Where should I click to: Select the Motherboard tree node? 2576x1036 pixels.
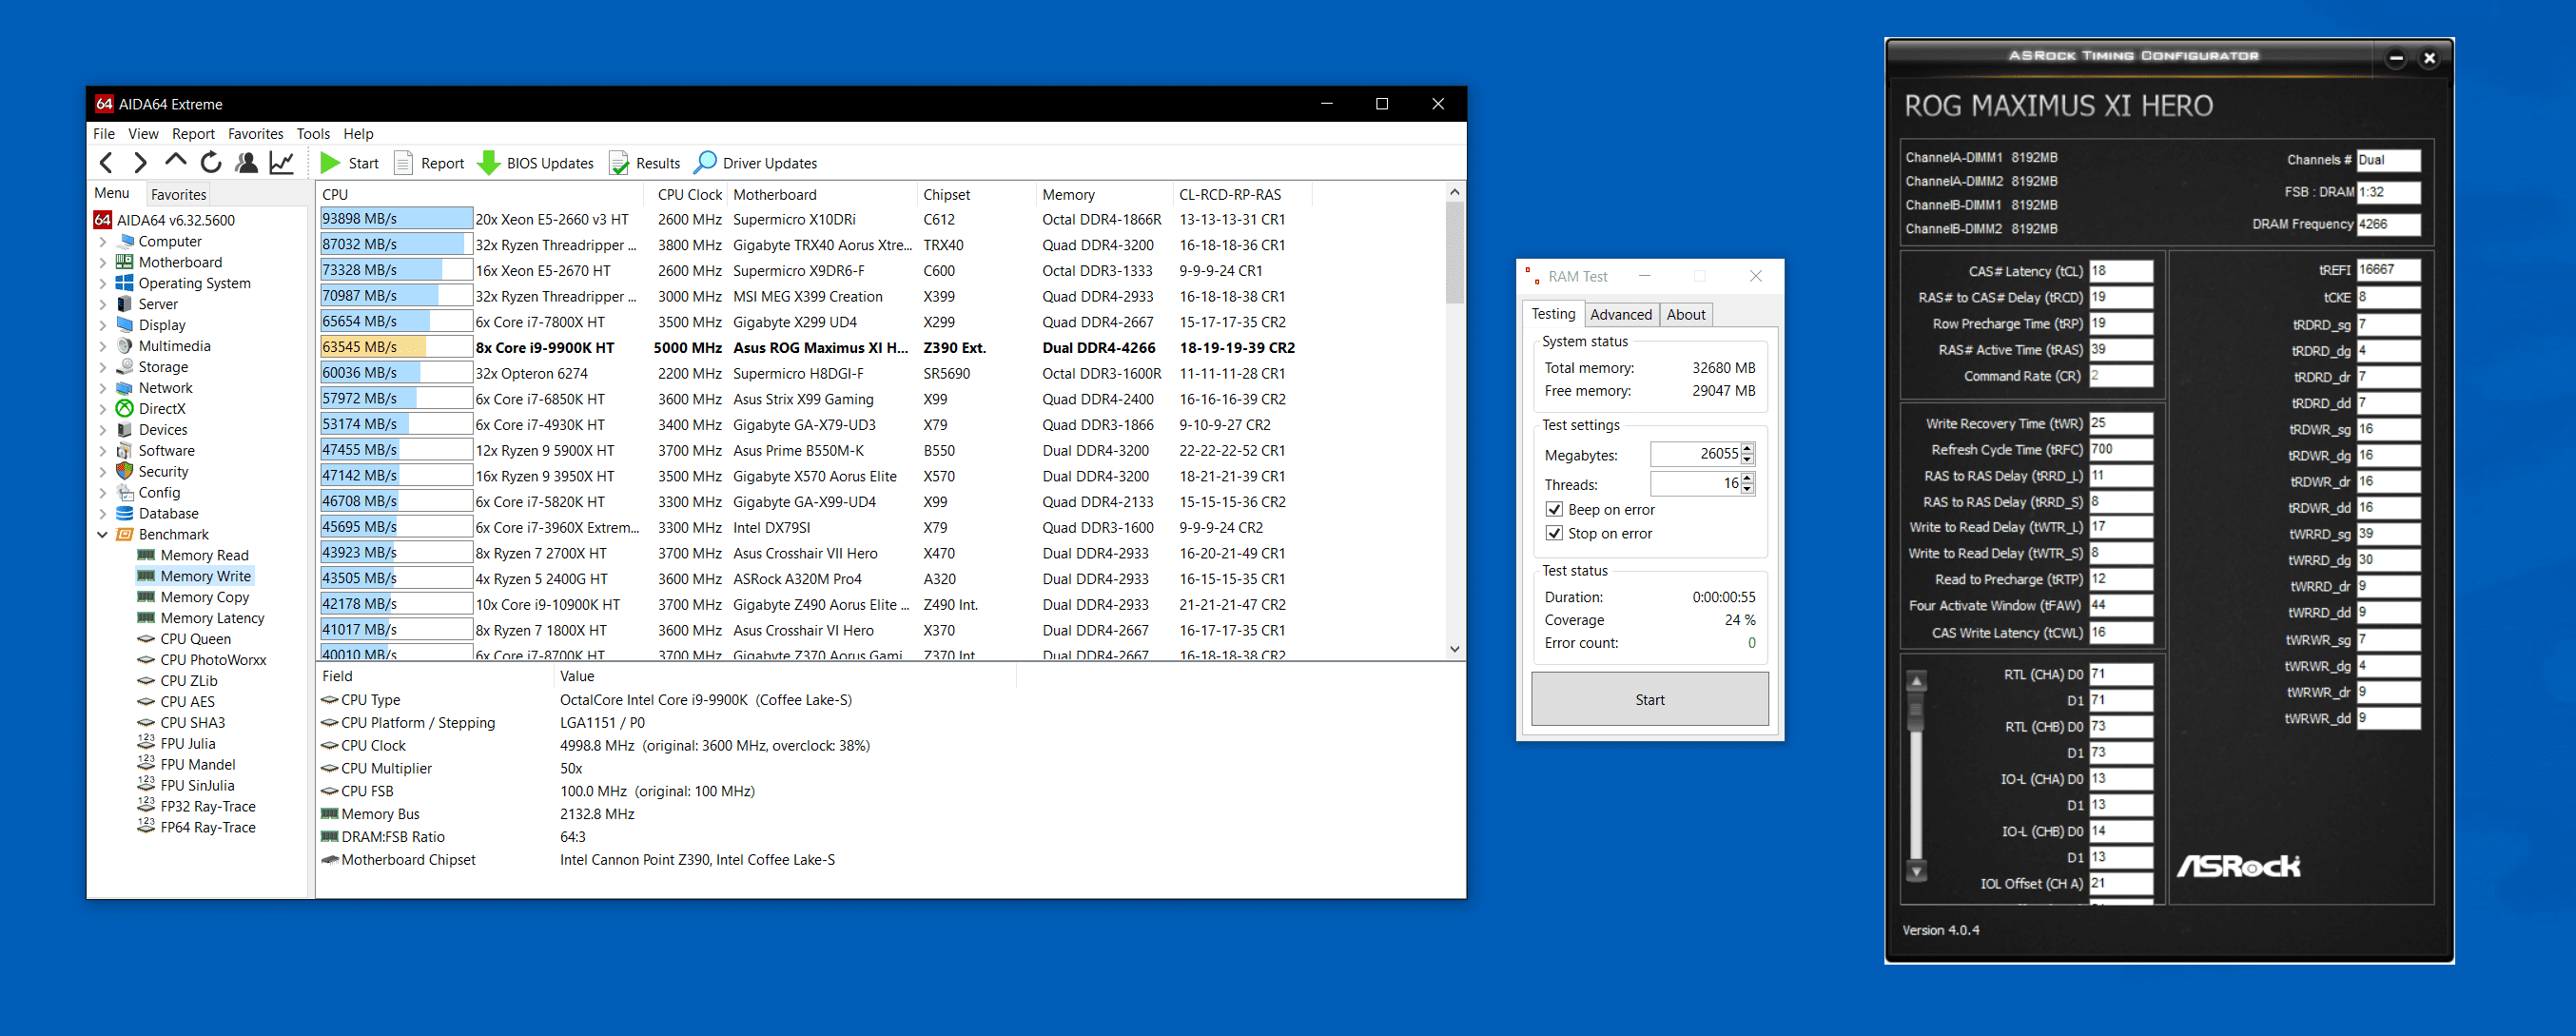click(x=180, y=263)
